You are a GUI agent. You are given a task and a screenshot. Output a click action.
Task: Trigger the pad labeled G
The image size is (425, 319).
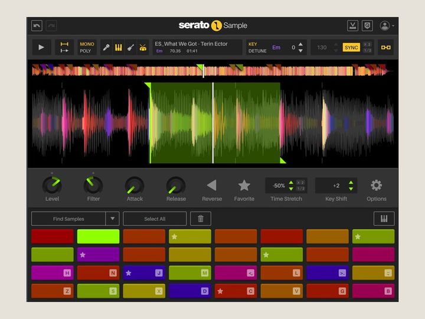point(328,291)
